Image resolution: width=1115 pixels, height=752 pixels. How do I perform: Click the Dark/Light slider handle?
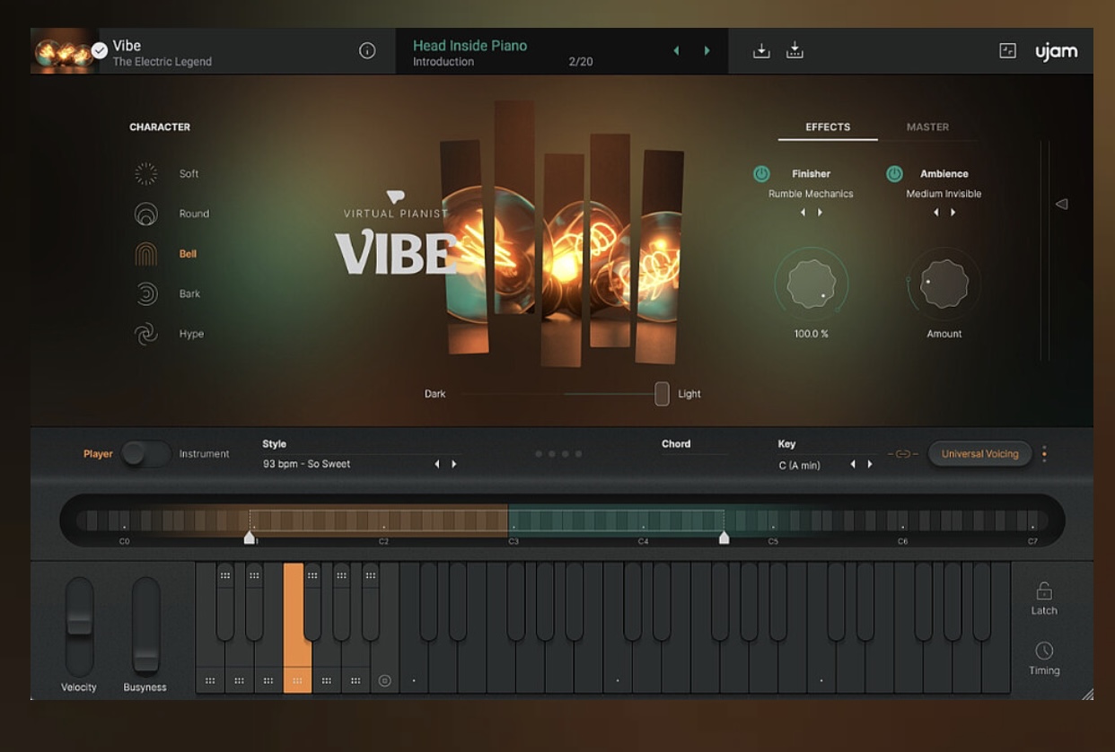click(x=662, y=394)
